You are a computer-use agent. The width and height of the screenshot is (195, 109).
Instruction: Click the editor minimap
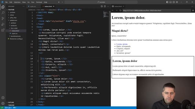(x=106, y=14)
